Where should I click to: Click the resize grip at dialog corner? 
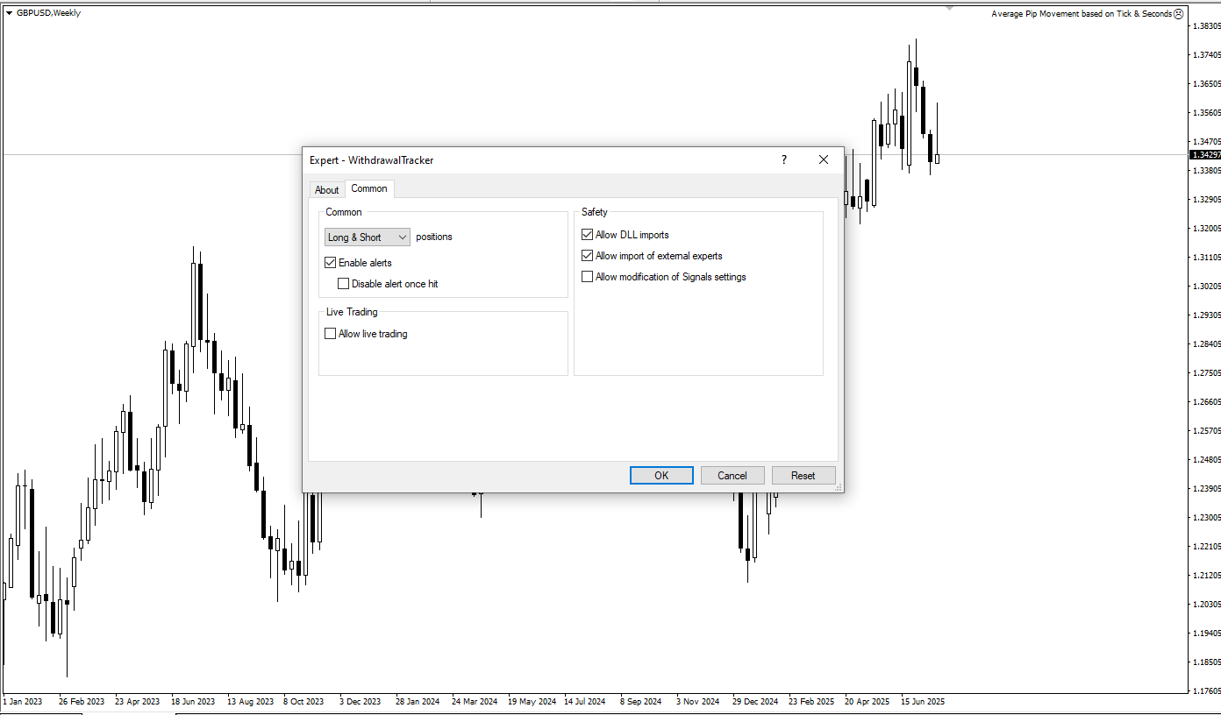[x=839, y=487]
